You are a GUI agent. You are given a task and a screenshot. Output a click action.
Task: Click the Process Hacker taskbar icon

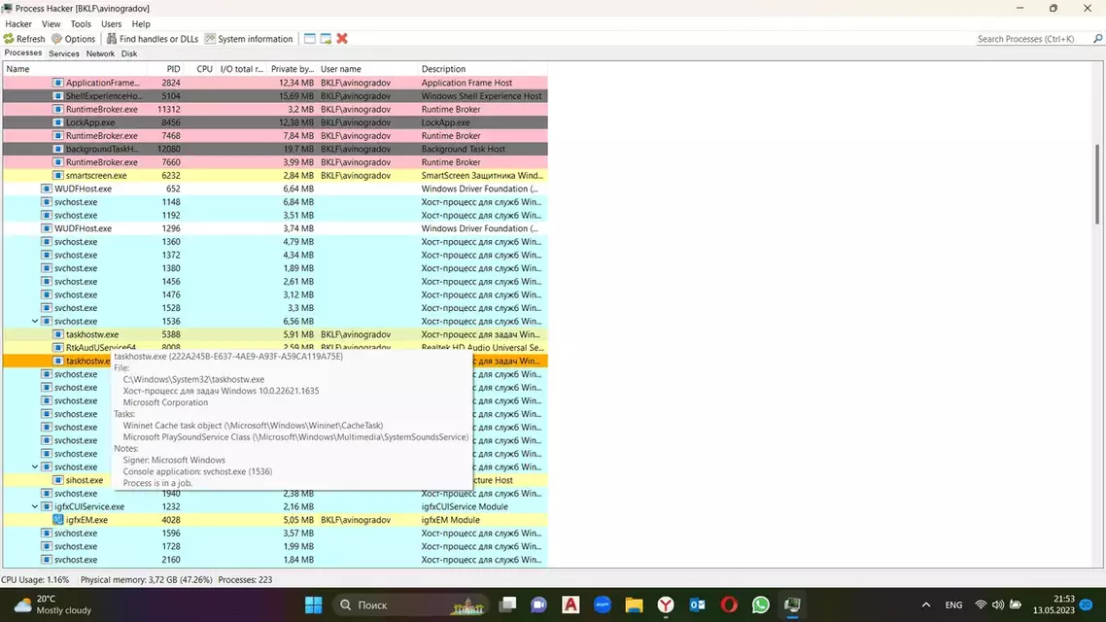click(x=792, y=605)
